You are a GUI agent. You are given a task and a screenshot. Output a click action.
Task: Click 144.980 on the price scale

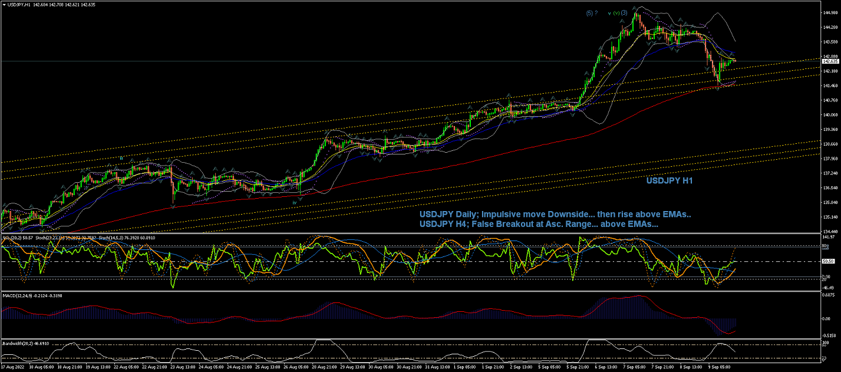[x=830, y=12]
